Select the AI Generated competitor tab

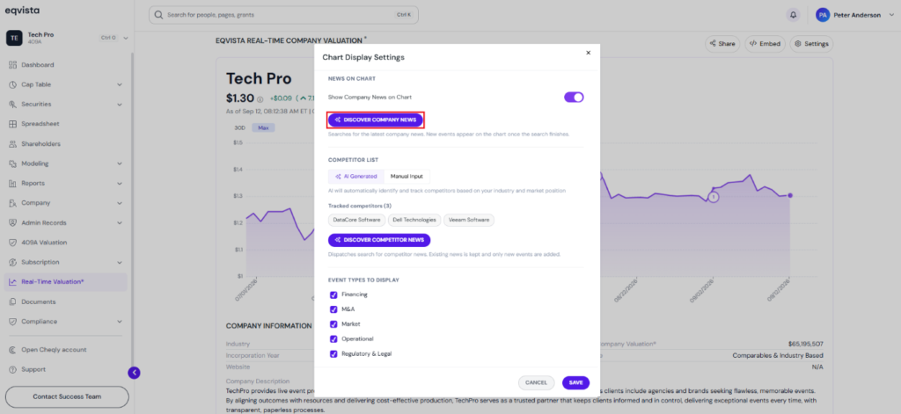(355, 177)
